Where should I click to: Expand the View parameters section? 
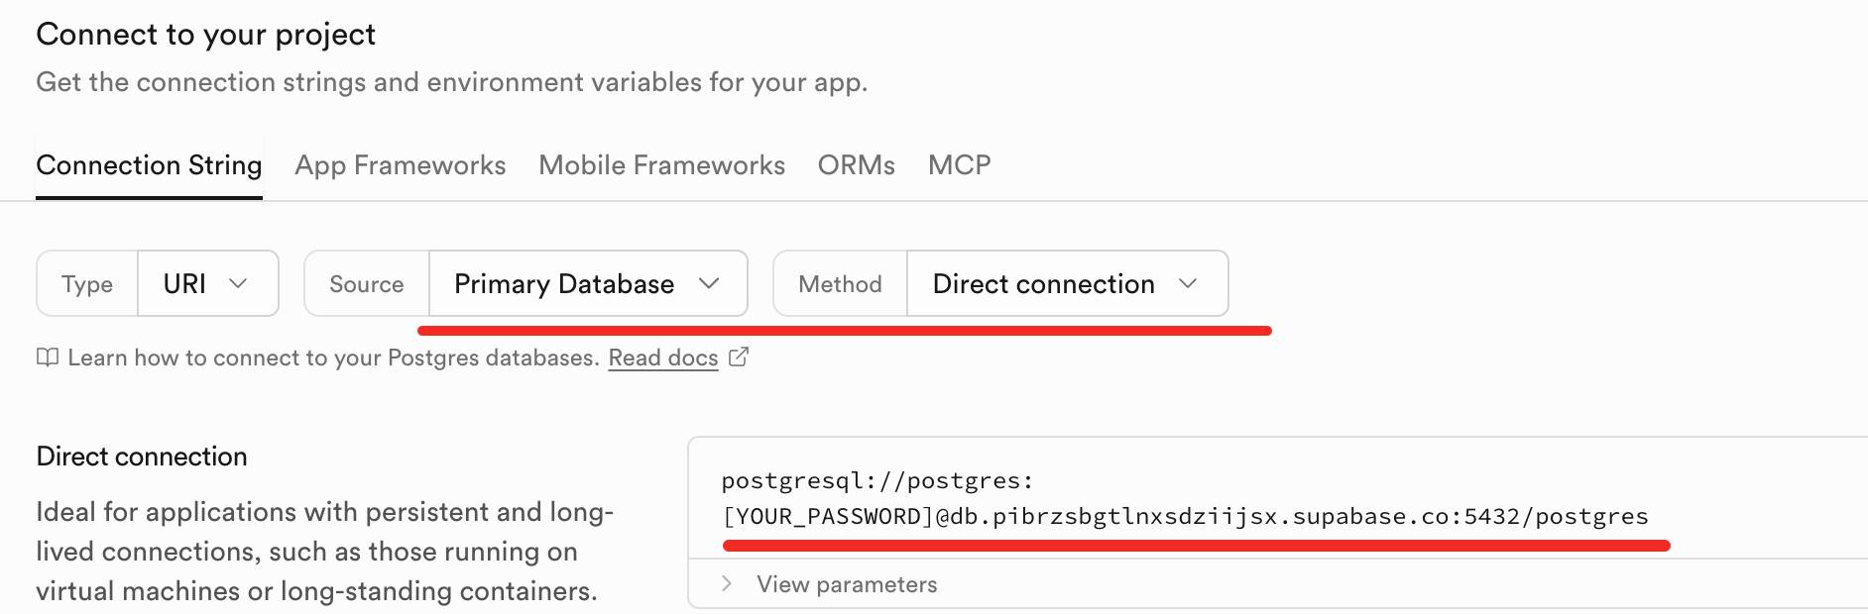(x=847, y=584)
